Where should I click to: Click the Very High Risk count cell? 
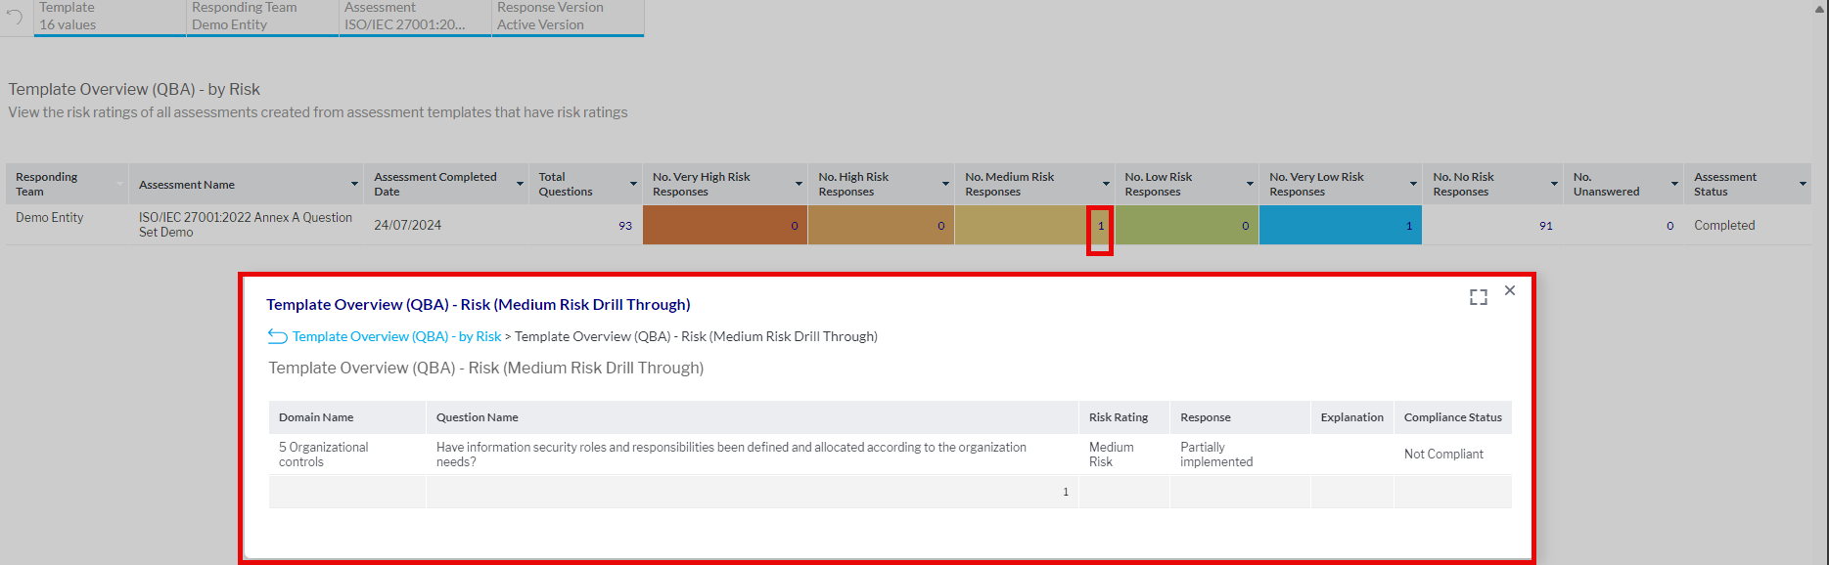click(x=725, y=225)
